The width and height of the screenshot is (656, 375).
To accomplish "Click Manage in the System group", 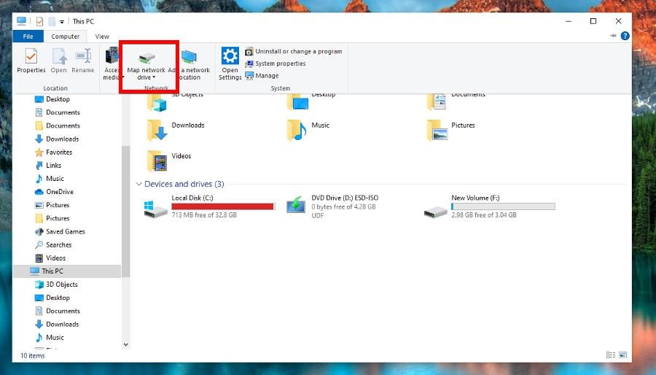I will [262, 76].
